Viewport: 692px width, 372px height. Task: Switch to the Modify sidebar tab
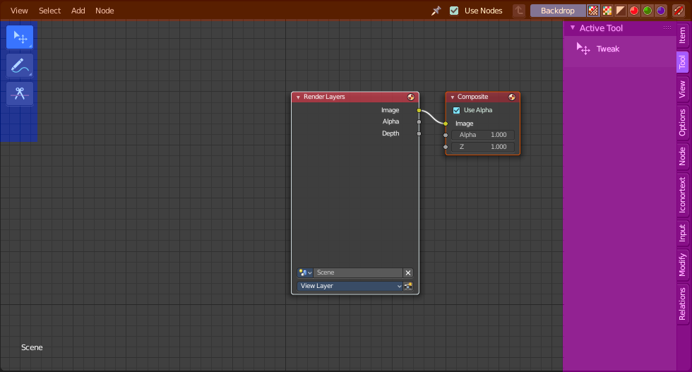[x=682, y=265]
